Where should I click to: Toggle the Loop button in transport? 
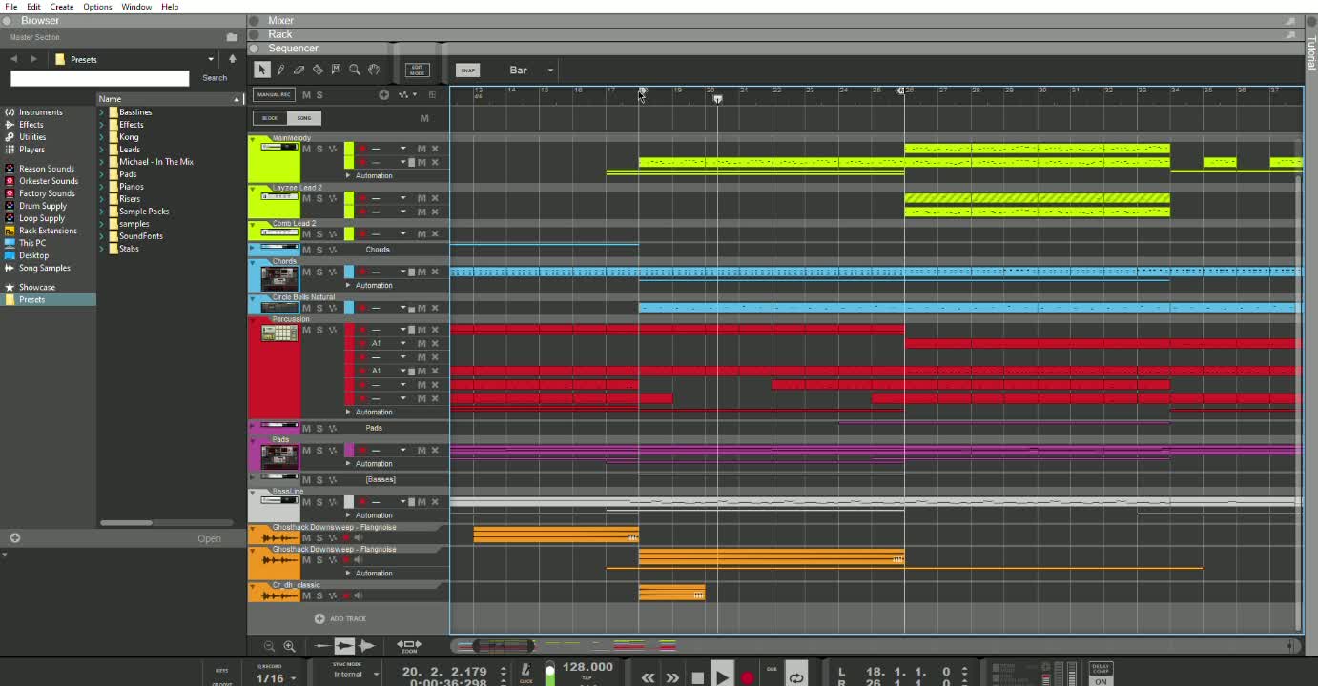(x=795, y=676)
